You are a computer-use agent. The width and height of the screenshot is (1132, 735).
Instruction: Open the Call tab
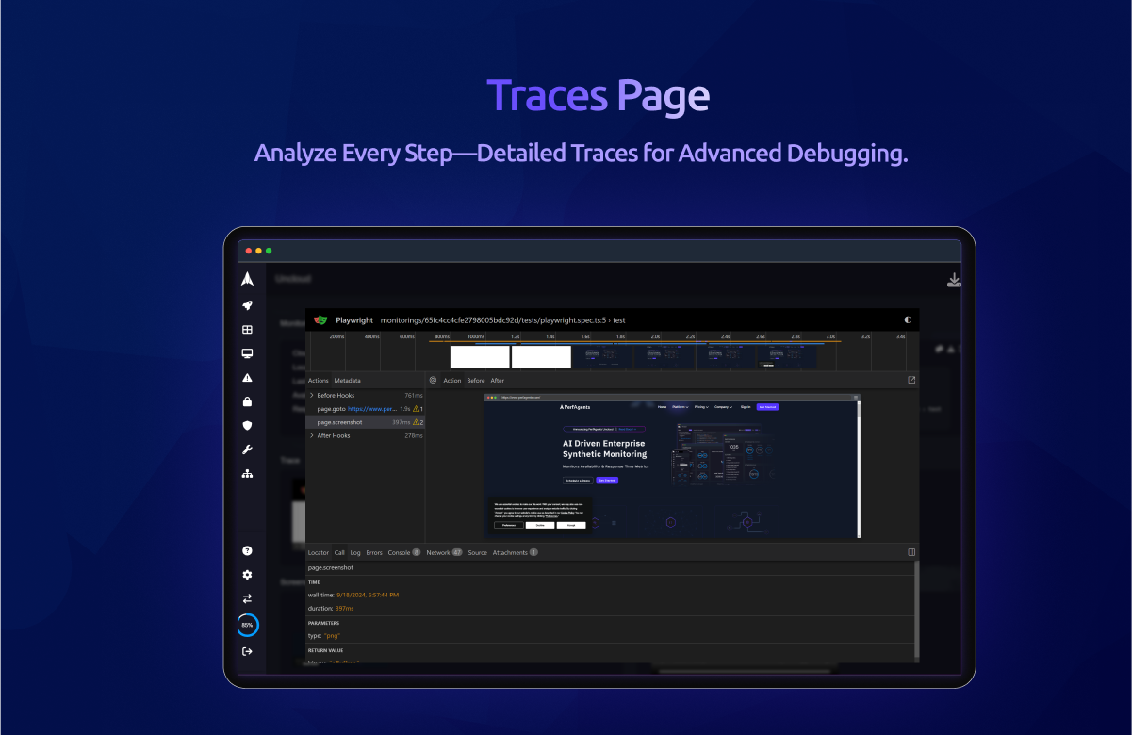339,552
